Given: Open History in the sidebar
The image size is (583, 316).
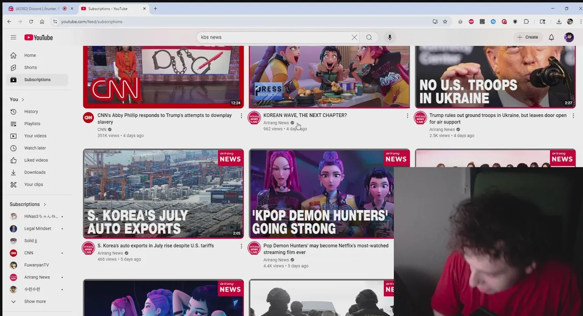Looking at the screenshot, I should coord(38,111).
